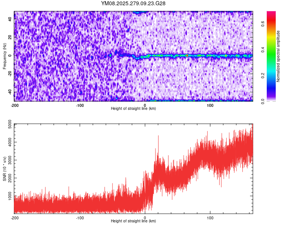281x225 pixels.
Task: Click the plot title YM08.2025.279.09.23.G28
Action: (133, 3)
